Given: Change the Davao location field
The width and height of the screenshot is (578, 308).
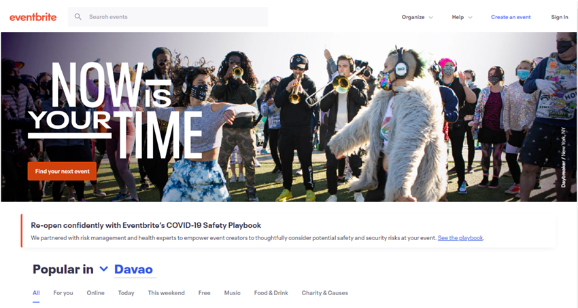Looking at the screenshot, I should [135, 269].
